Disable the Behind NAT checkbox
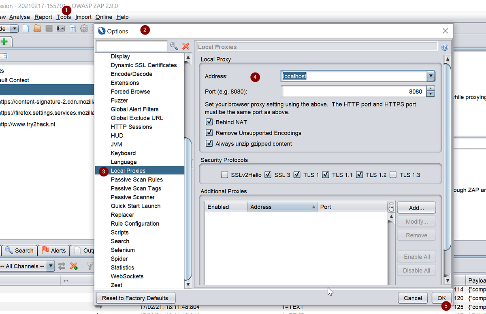This screenshot has width=486, height=314. [x=209, y=122]
